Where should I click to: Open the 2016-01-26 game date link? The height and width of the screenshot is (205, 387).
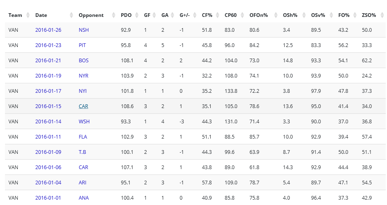48,30
